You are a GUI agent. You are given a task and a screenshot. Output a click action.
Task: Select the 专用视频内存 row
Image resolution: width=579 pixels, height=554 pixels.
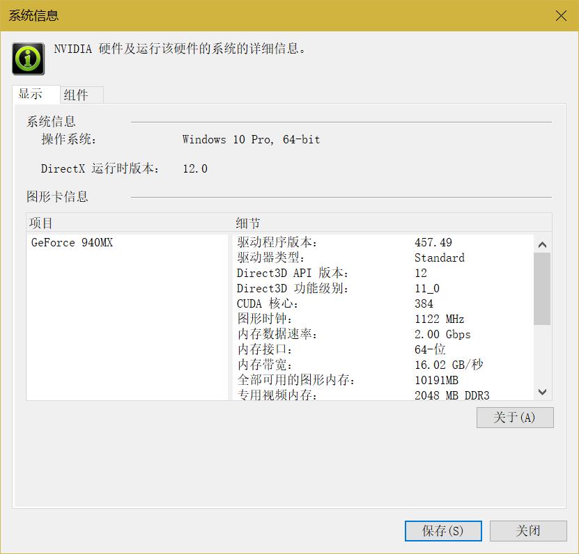(383, 395)
